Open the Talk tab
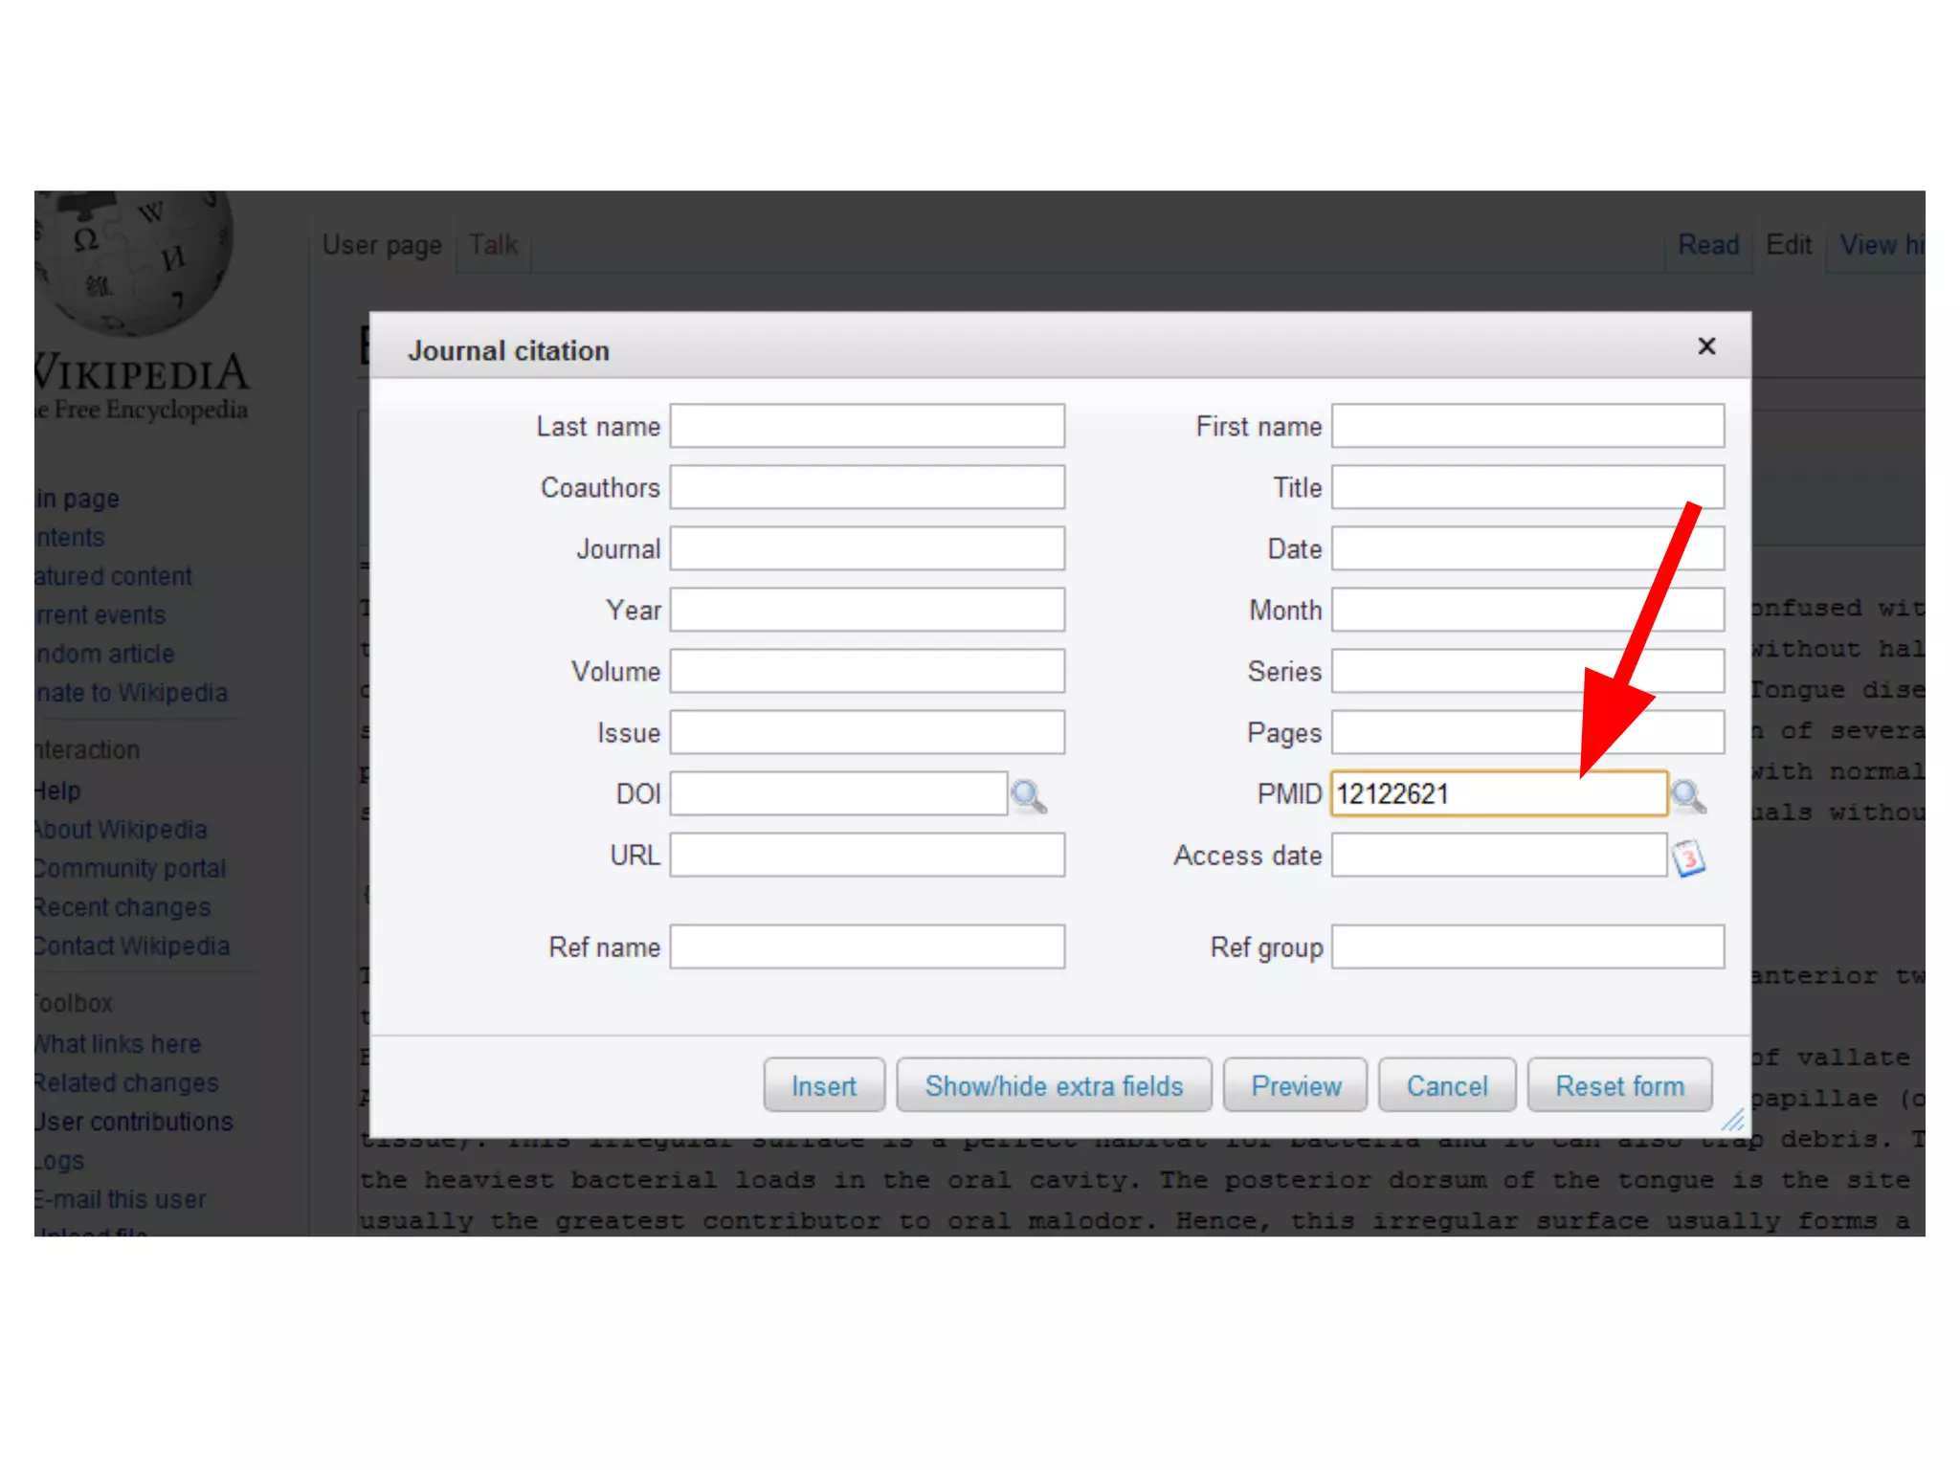Screen dimensions: 1960x1470 tap(493, 245)
